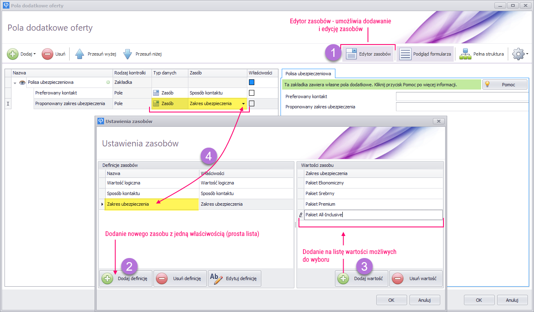Check Właściwości box for Preferowany kontakt row
Image resolution: width=534 pixels, height=312 pixels.
(252, 93)
